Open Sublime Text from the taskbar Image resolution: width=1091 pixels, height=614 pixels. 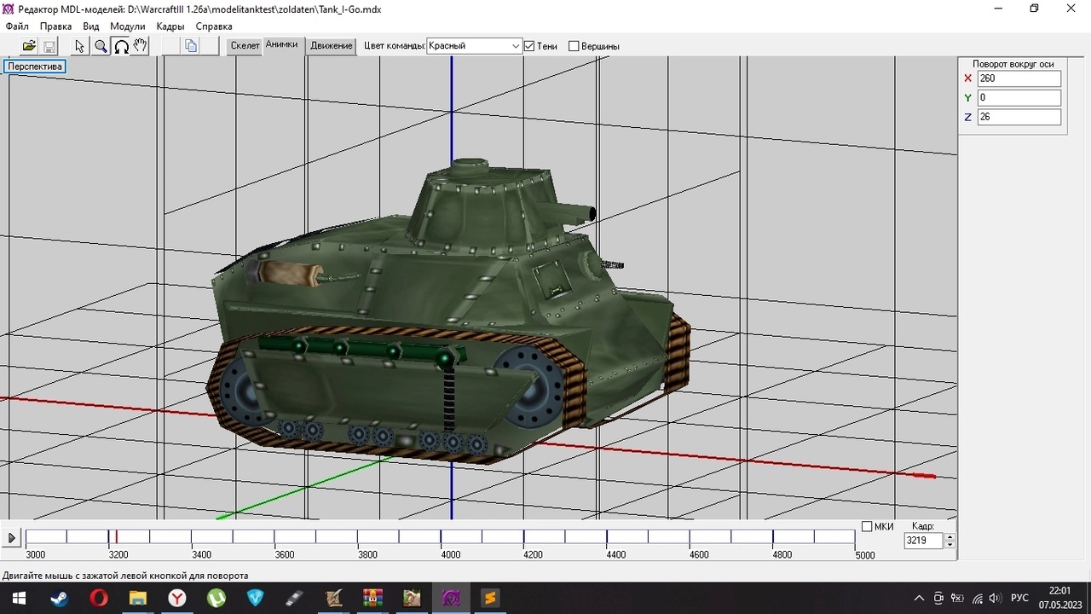(x=490, y=598)
